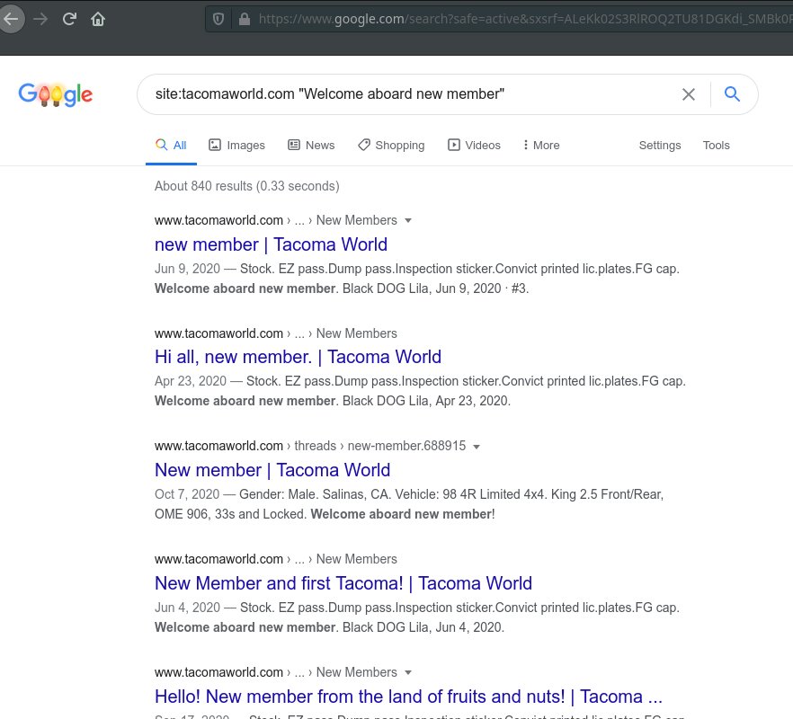
Task: Click breadcrumb URL above "Hi all, new member."
Action: pyautogui.click(x=276, y=333)
